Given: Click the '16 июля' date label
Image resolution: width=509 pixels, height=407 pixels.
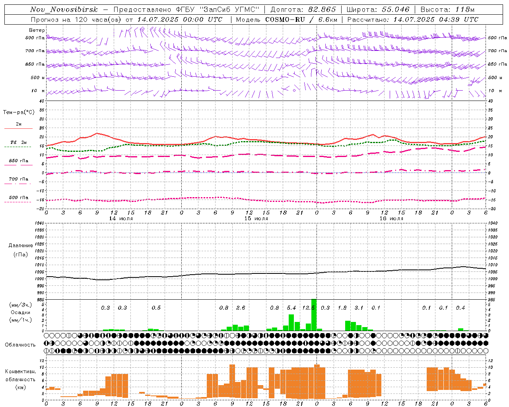Looking at the screenshot, I should 391,218.
